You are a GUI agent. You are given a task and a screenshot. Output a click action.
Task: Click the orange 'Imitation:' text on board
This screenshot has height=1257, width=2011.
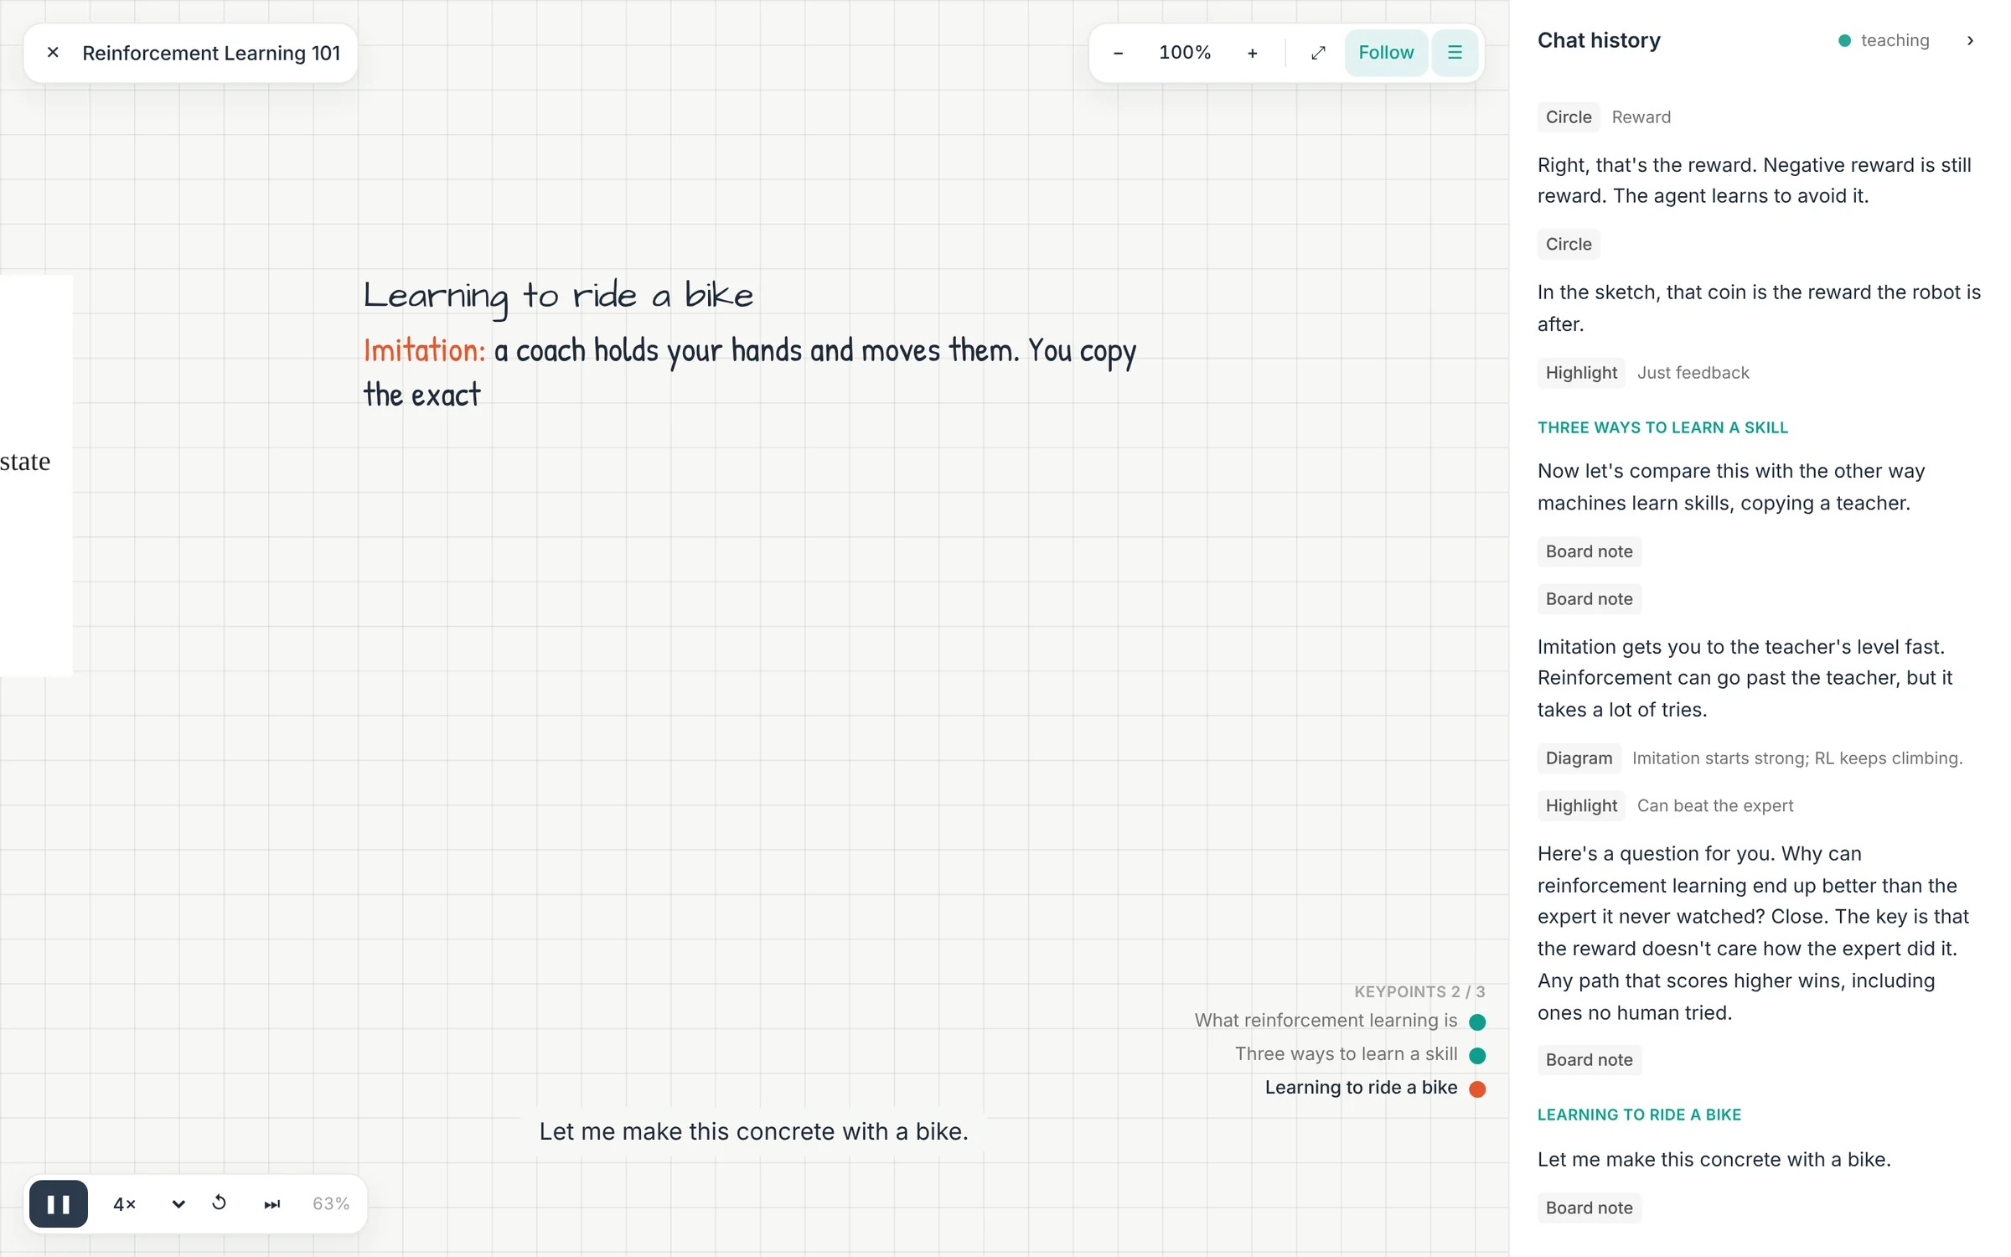click(x=424, y=350)
